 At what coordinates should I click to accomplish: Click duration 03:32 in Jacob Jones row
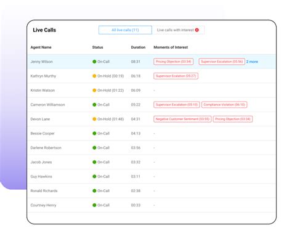point(136,162)
